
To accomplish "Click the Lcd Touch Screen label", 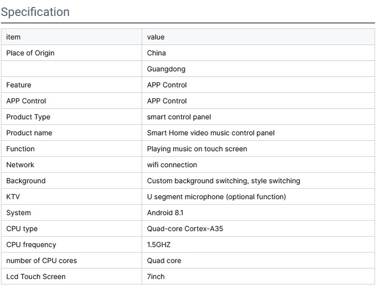I will click(x=36, y=276).
